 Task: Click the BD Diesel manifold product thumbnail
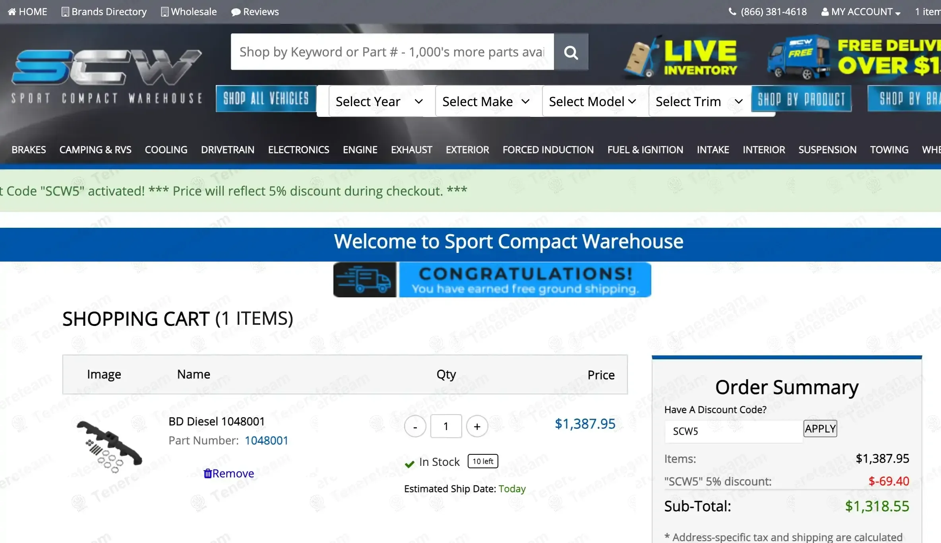(x=109, y=447)
